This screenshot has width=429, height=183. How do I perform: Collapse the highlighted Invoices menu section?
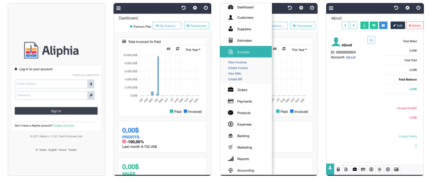[246, 52]
